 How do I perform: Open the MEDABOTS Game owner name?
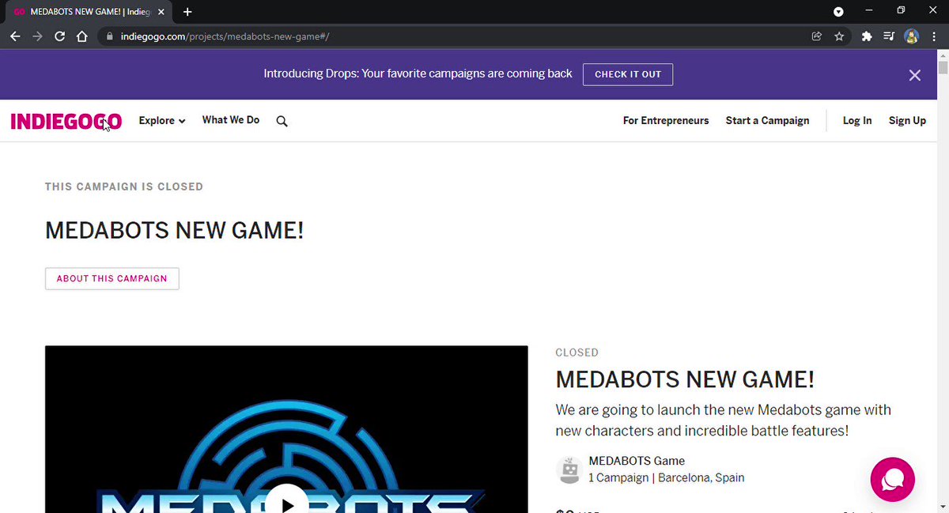pos(637,461)
